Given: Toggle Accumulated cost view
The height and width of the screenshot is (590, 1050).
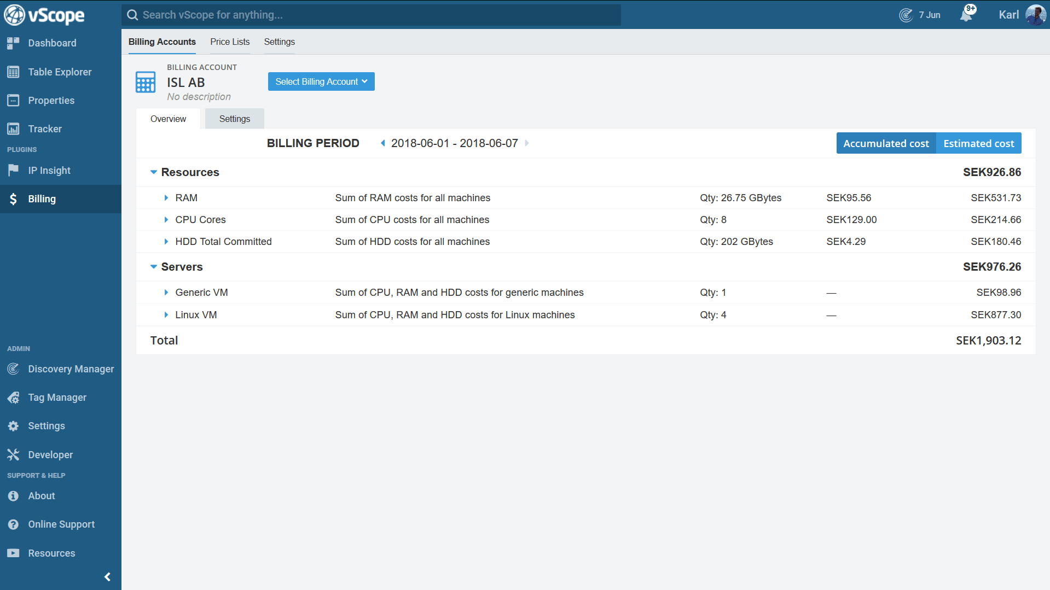Looking at the screenshot, I should pyautogui.click(x=886, y=143).
